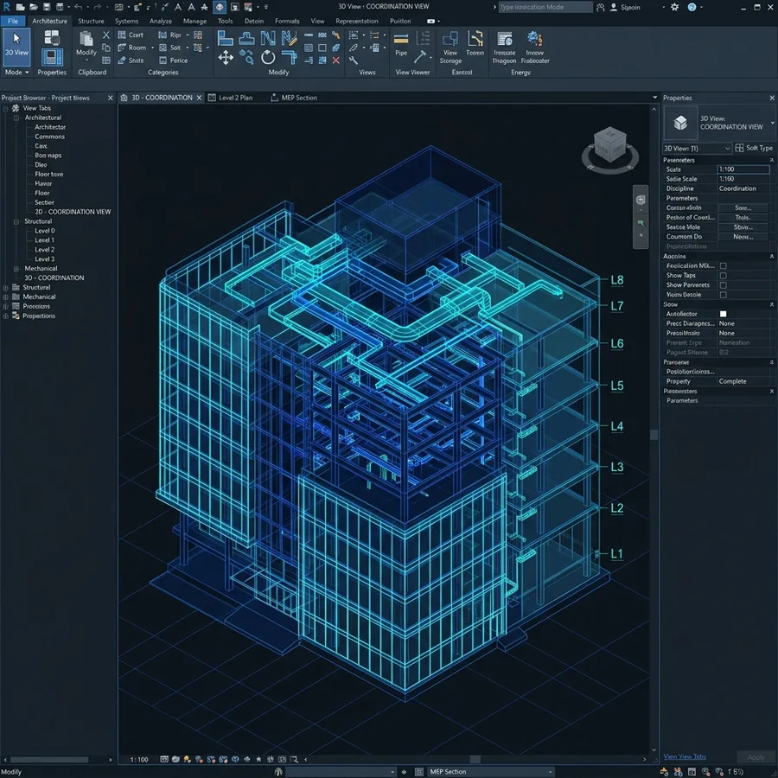Switch to the Analyze ribbon tab
The image size is (778, 778).
pos(161,21)
